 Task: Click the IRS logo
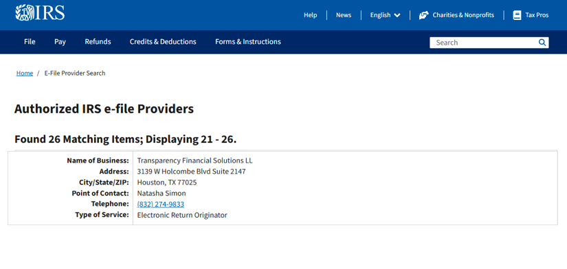coord(40,12)
